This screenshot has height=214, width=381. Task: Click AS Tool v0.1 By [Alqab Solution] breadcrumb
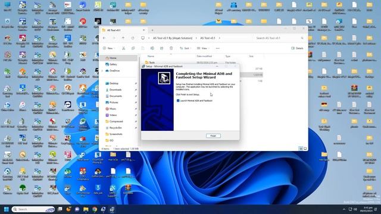173,38
